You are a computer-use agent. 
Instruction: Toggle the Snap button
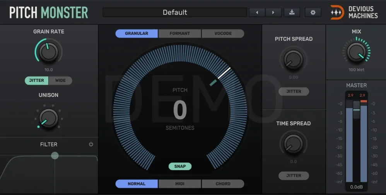[180, 166]
